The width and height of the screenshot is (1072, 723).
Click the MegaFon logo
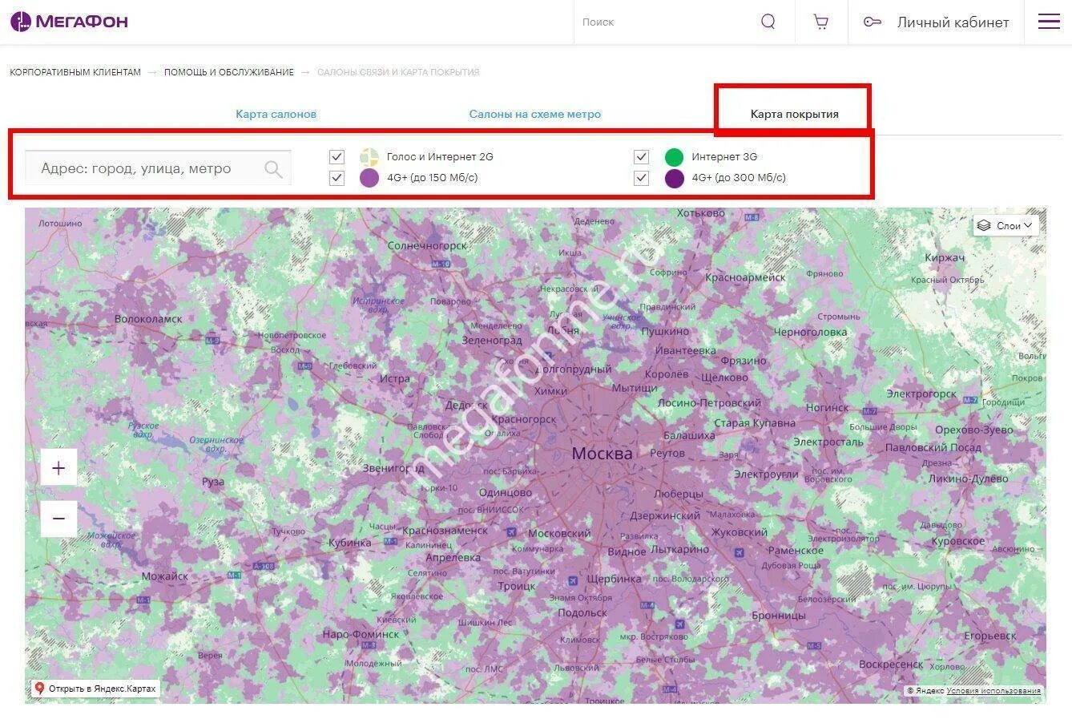[x=69, y=22]
